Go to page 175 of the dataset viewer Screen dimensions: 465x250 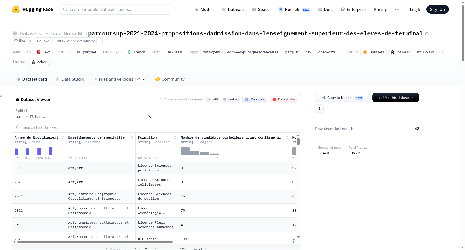coord(183,249)
